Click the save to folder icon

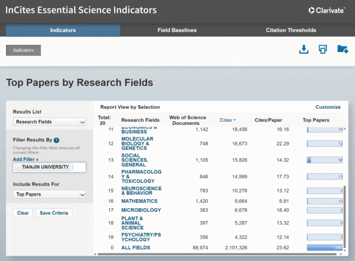click(x=343, y=49)
